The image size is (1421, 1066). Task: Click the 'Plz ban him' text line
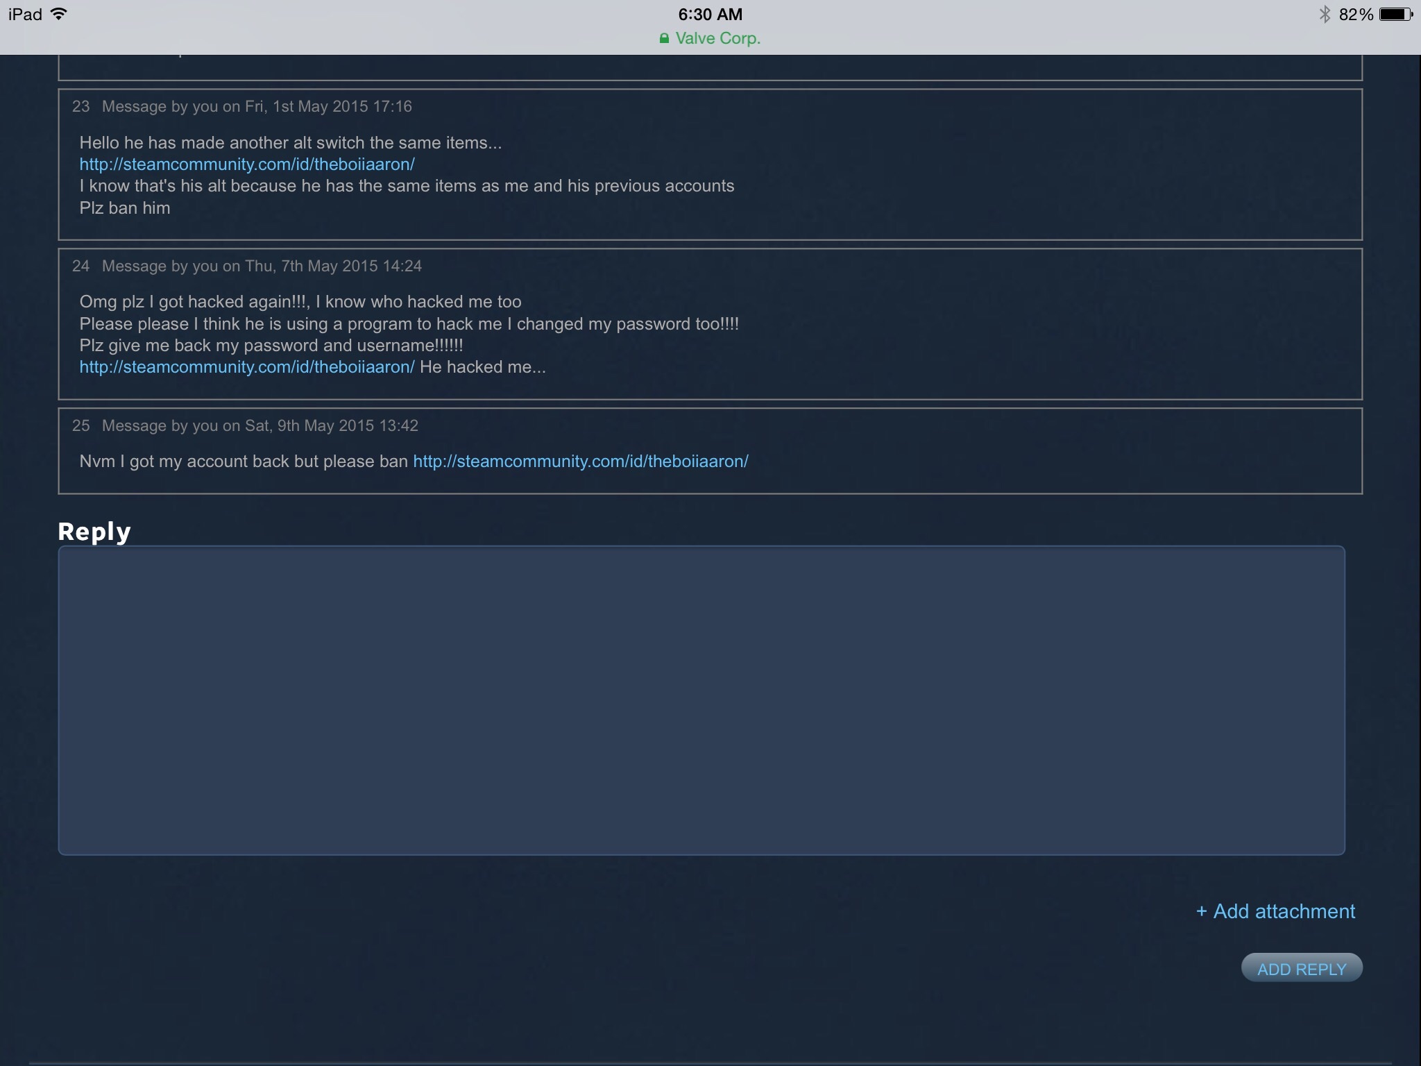click(x=125, y=208)
